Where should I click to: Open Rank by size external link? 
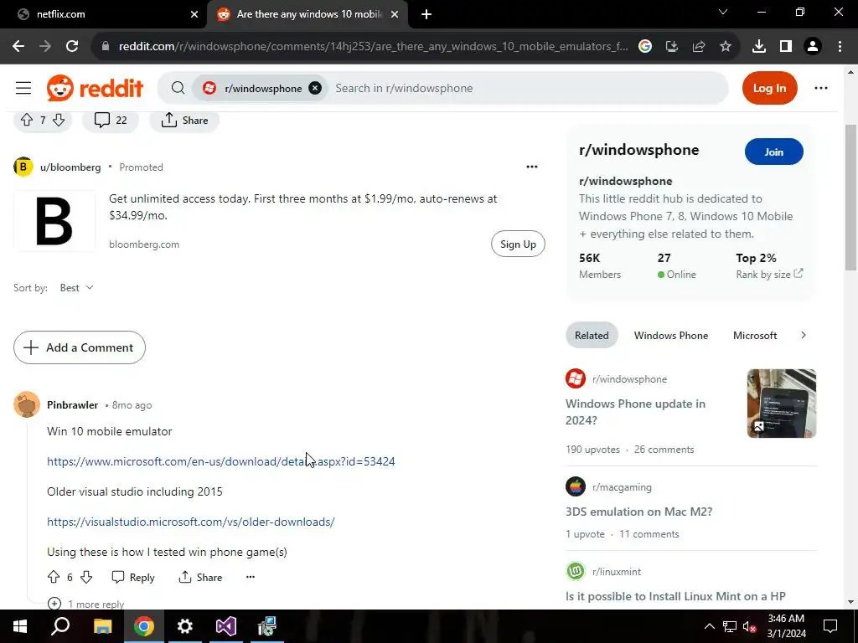(769, 274)
